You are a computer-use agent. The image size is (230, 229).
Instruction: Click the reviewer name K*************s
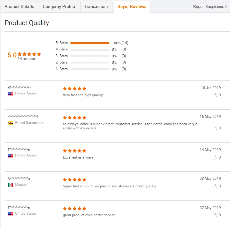point(19,88)
